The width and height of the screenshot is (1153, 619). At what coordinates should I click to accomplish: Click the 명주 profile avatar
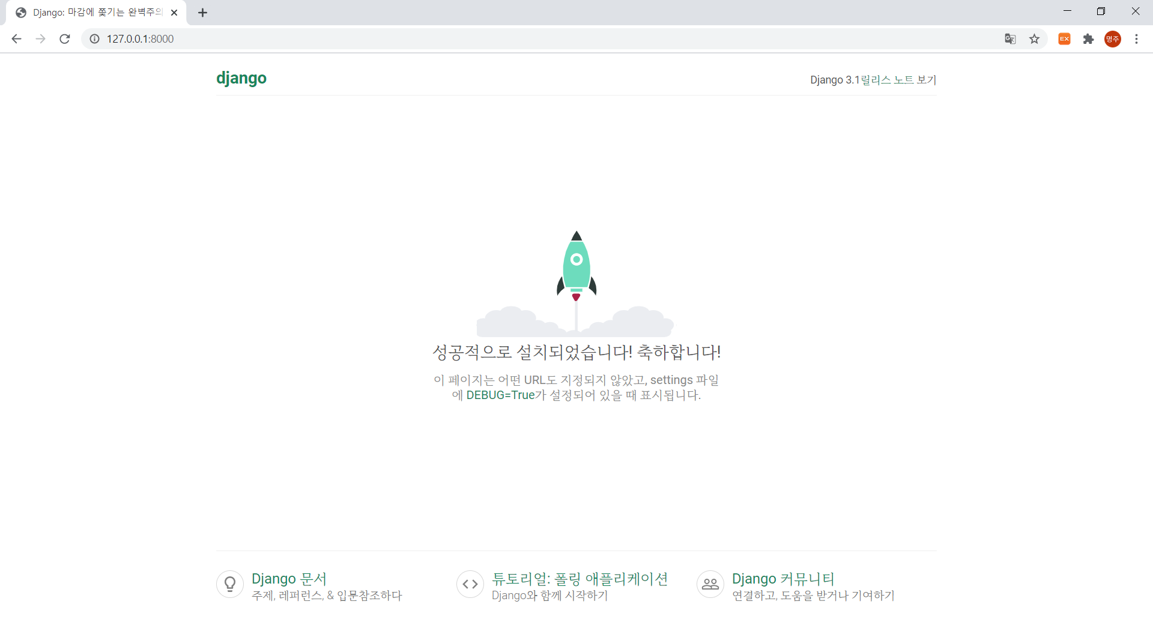pyautogui.click(x=1113, y=38)
